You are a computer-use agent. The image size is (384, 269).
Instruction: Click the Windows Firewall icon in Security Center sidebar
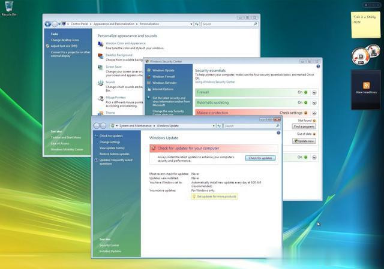click(x=149, y=77)
